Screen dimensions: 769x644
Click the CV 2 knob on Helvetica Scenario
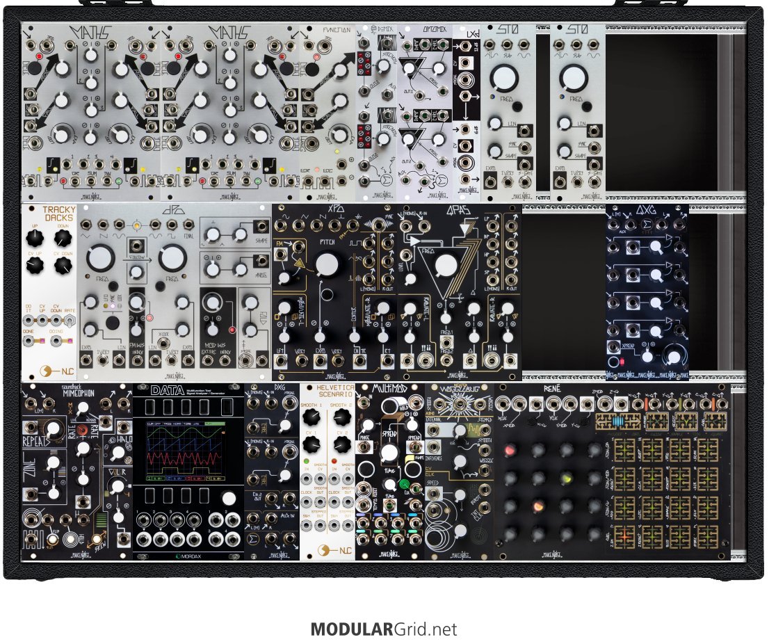click(x=341, y=445)
